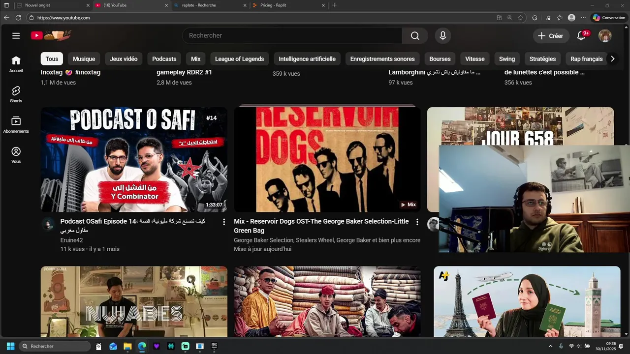
Task: Open options for Podcast OSafi Episode 14 video
Action: click(x=224, y=222)
